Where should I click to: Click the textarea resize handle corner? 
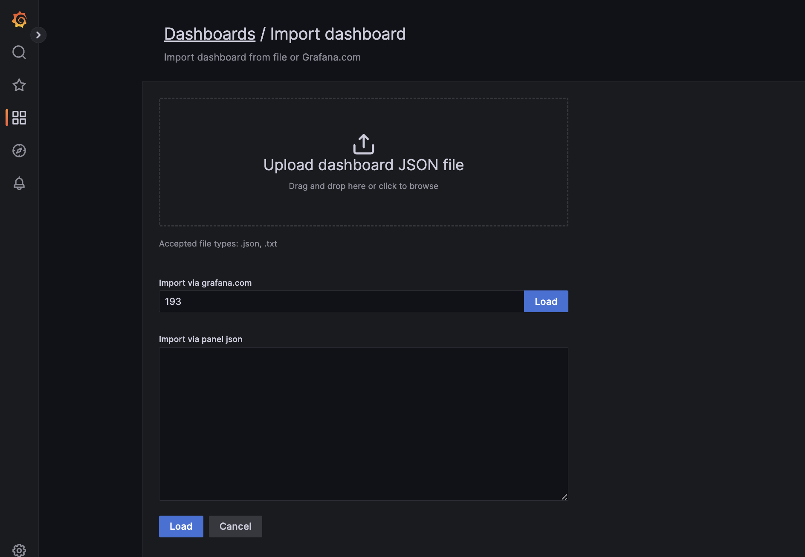tap(564, 497)
